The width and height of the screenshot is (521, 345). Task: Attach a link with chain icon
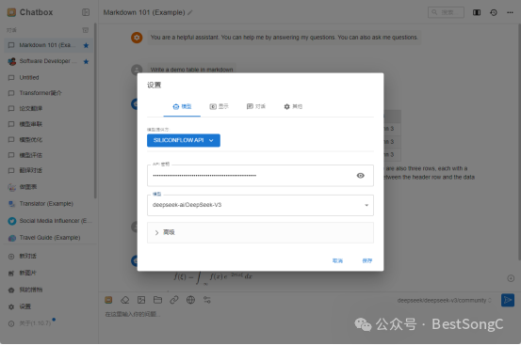point(174,300)
